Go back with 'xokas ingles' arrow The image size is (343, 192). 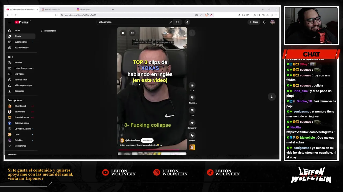tap(42, 31)
